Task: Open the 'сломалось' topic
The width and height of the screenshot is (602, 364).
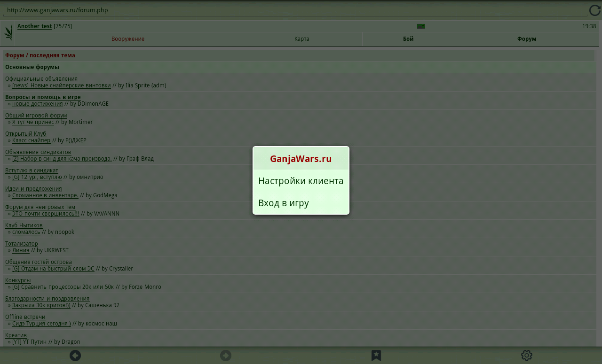Action: click(26, 232)
